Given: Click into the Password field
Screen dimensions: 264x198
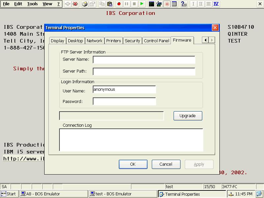Looking at the screenshot, I should 124,101.
